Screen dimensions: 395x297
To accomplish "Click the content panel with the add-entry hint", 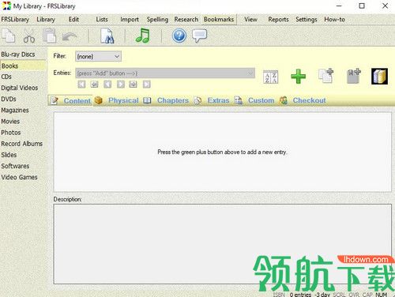I will tap(222, 152).
